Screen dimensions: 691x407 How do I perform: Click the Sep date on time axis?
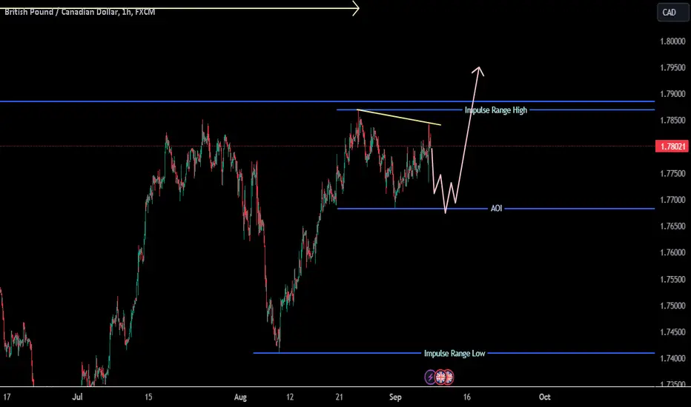point(395,397)
